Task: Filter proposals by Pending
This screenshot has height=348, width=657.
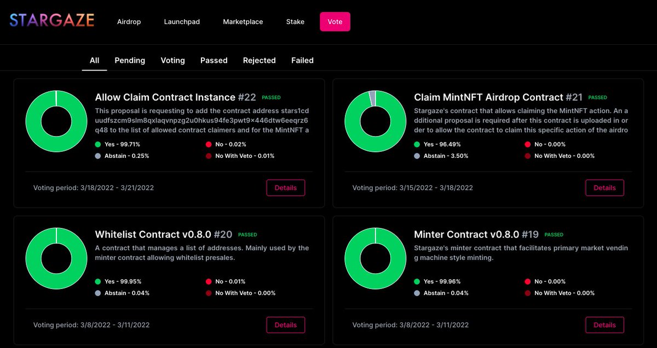Action: 130,61
